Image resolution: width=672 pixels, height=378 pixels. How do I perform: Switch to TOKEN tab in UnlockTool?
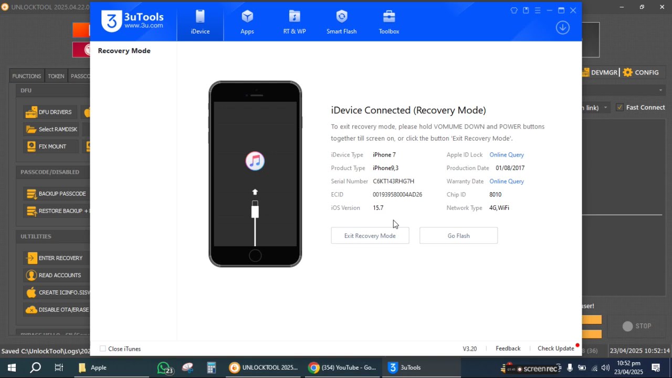point(56,76)
